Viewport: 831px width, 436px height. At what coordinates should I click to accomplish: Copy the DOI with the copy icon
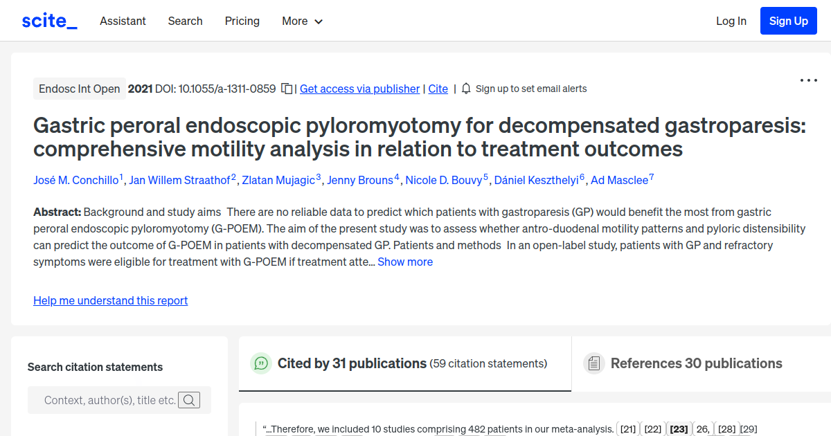[x=287, y=89]
